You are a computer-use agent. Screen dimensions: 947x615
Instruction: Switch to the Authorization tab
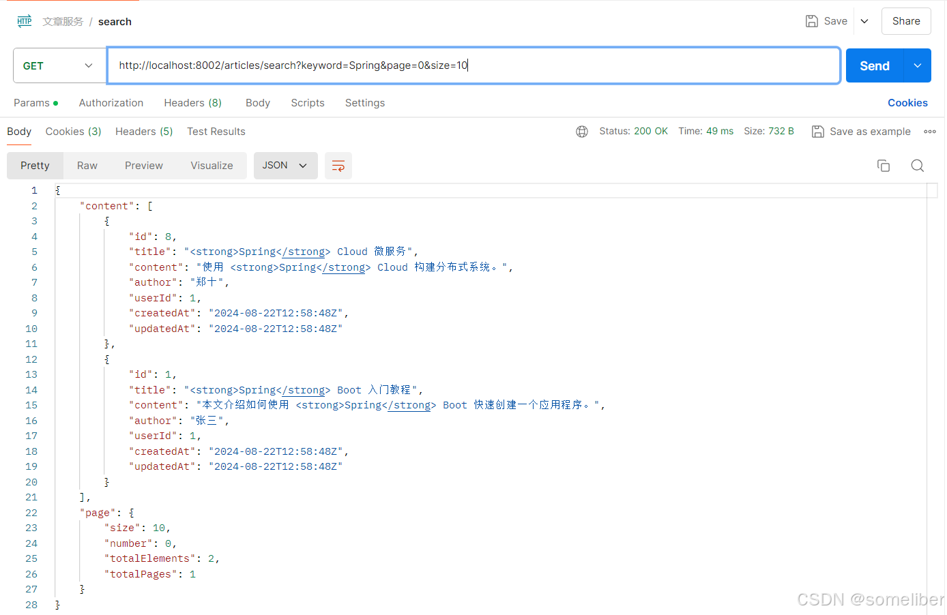111,103
